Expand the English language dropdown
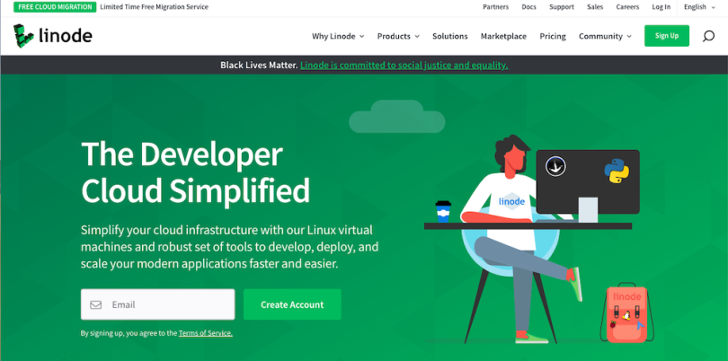728x361 pixels. (x=699, y=7)
